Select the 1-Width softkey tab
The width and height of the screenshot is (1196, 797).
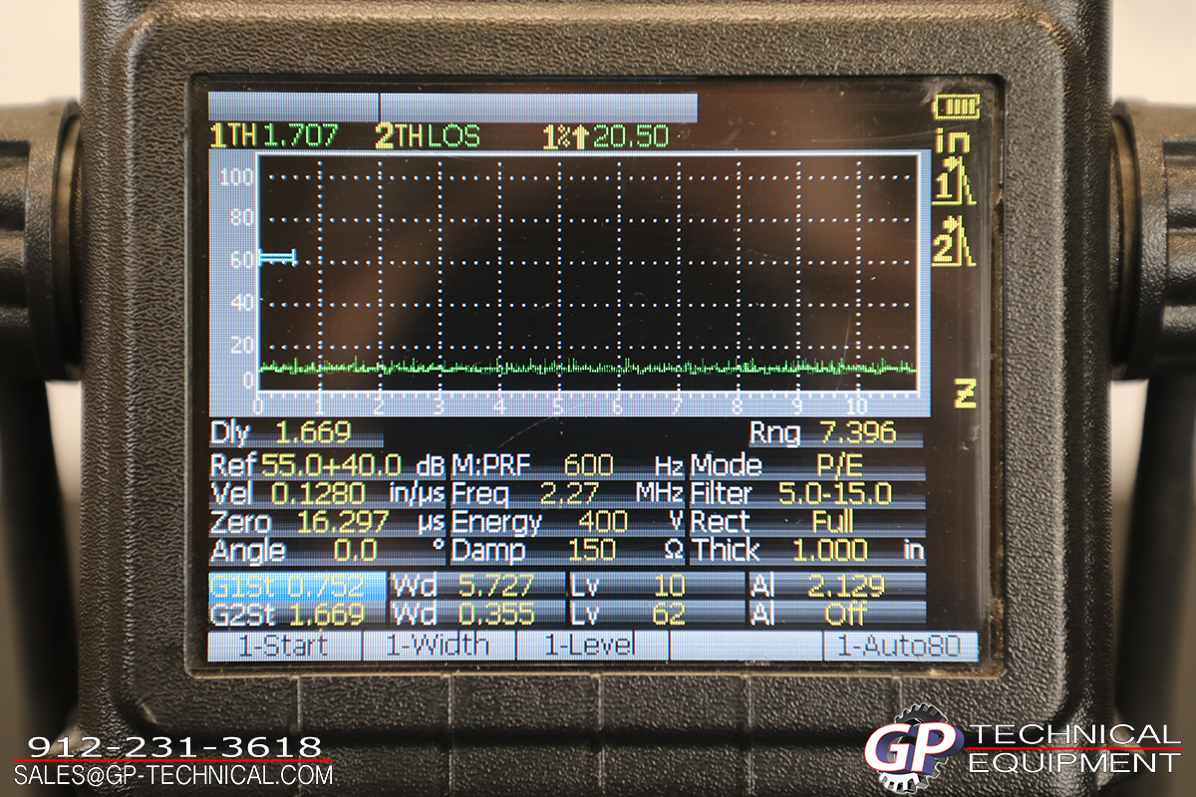(438, 646)
